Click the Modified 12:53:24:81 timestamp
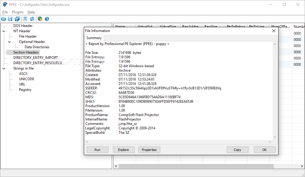This screenshot has width=305, height=177. pos(136,79)
